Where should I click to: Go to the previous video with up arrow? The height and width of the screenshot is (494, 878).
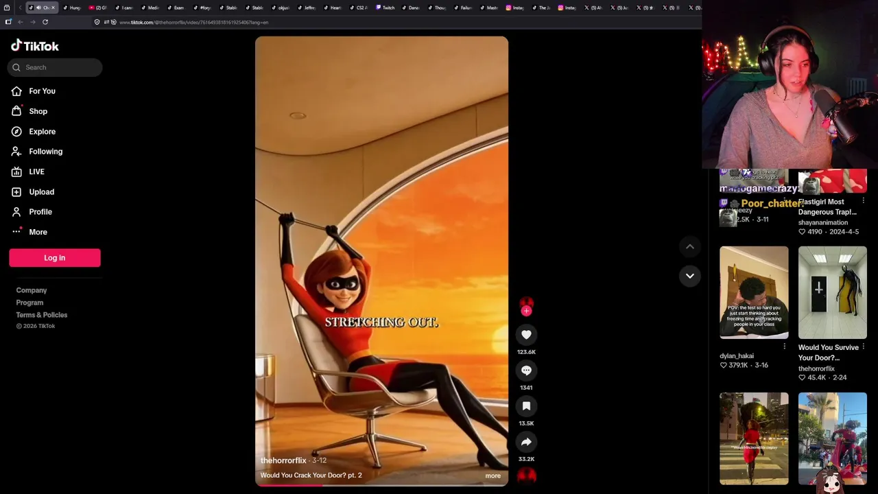coord(690,247)
